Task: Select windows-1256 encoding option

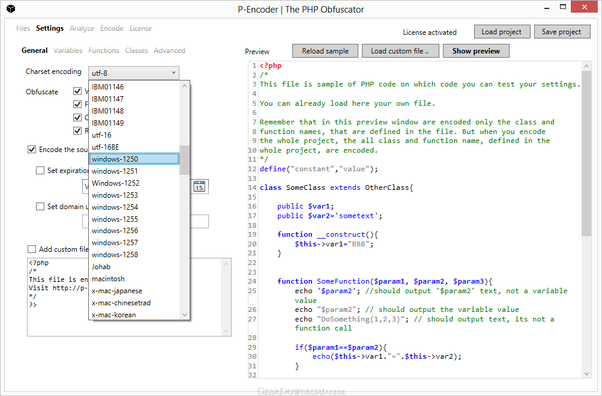Action: 134,231
